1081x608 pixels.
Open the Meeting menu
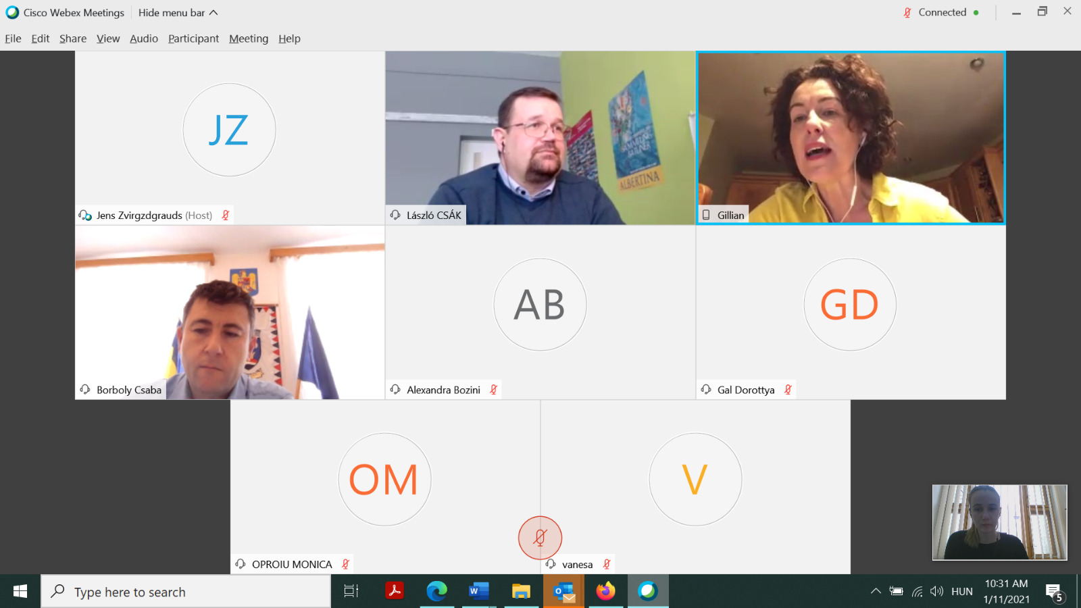point(249,39)
